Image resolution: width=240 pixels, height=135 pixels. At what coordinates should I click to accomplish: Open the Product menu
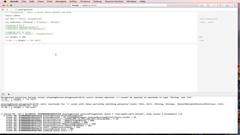85,1
